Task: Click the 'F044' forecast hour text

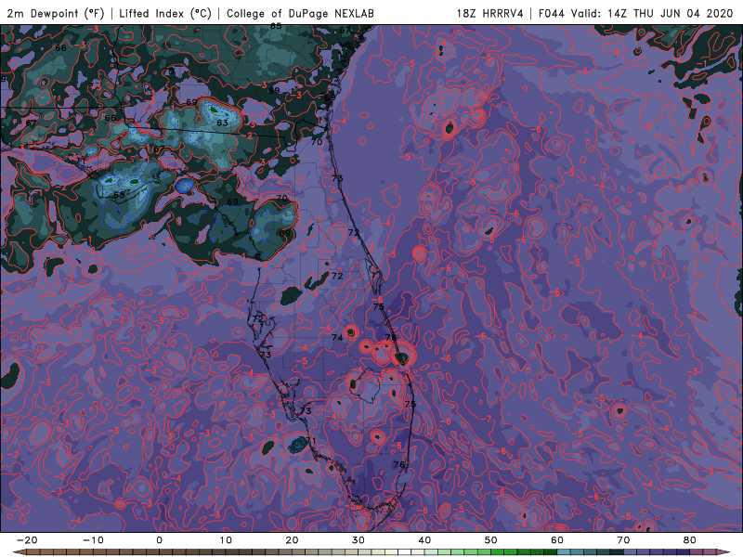Action: pyautogui.click(x=552, y=13)
